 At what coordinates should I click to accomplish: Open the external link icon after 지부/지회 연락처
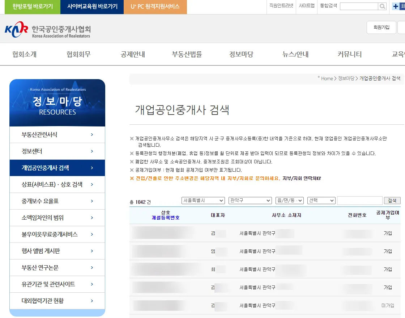(319, 179)
